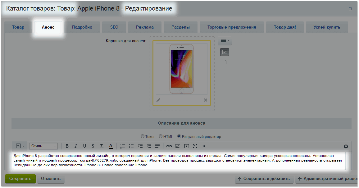This screenshot has width=359, height=188.
Task: Increase indent of paragraph
Action: [x=140, y=146]
